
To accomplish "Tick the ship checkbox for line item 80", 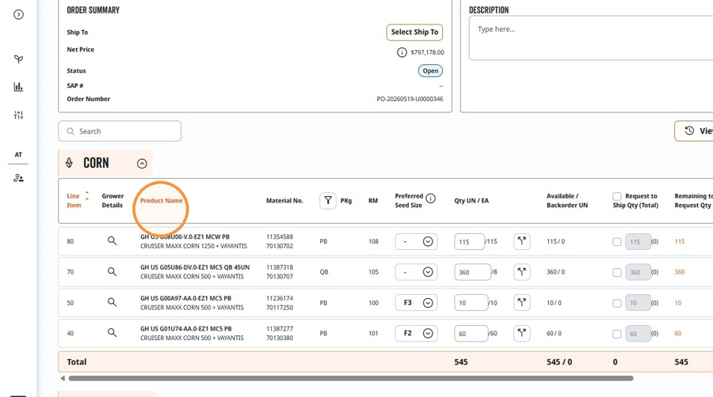I will pyautogui.click(x=616, y=242).
